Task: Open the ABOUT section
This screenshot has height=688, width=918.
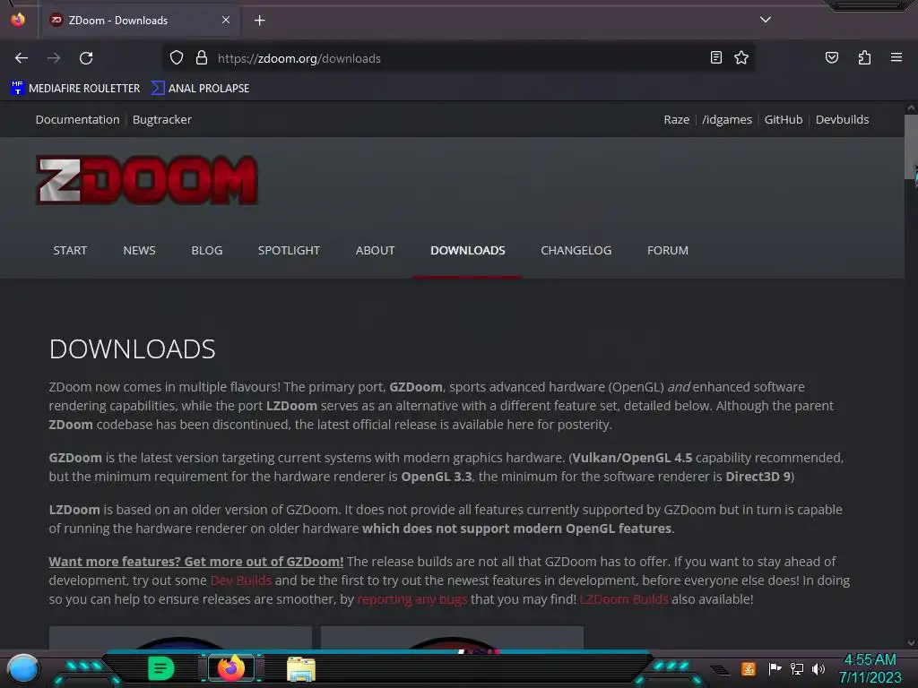Action: (x=375, y=251)
